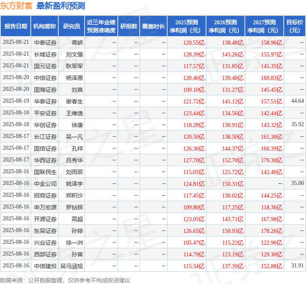Click the 研报数 column header
The height and width of the screenshot is (284, 306).
click(x=129, y=26)
